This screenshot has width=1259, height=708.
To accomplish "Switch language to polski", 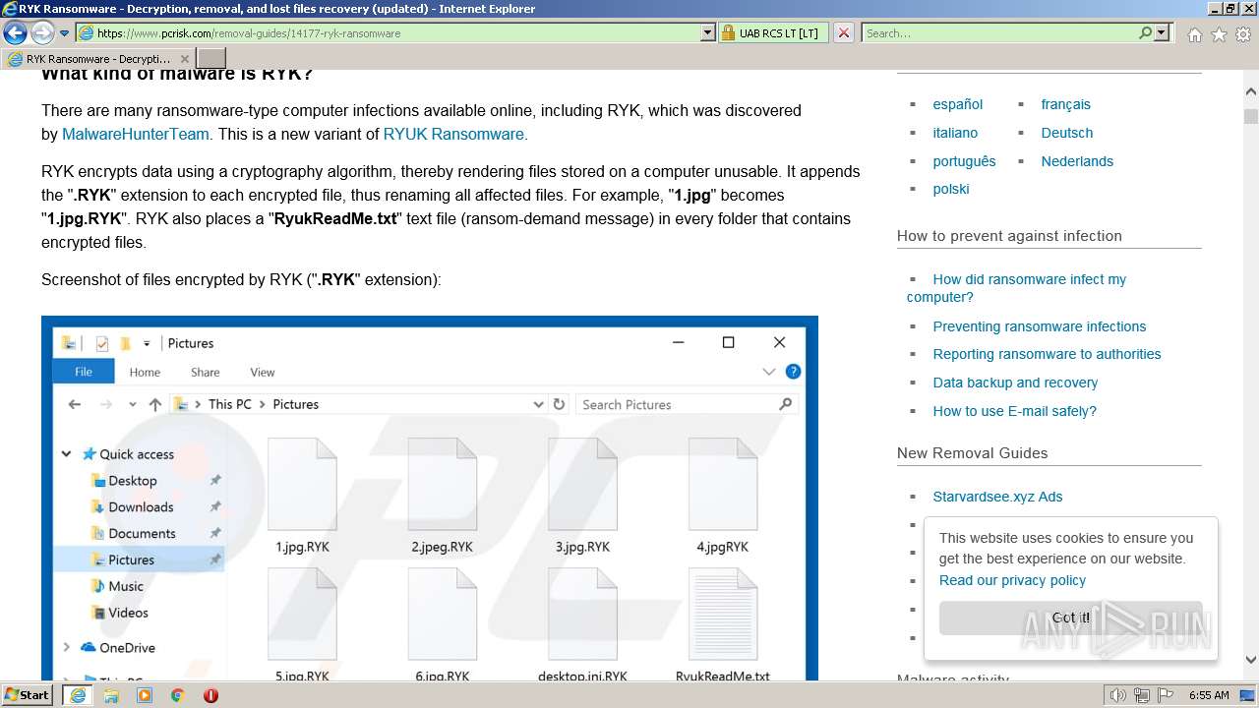I will pos(951,189).
